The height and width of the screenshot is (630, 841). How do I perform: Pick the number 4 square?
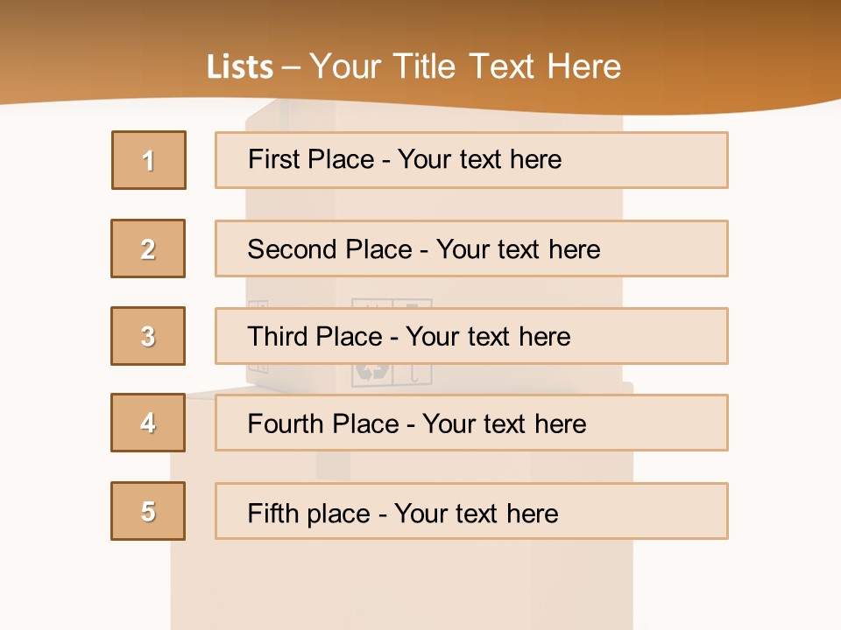tap(148, 423)
